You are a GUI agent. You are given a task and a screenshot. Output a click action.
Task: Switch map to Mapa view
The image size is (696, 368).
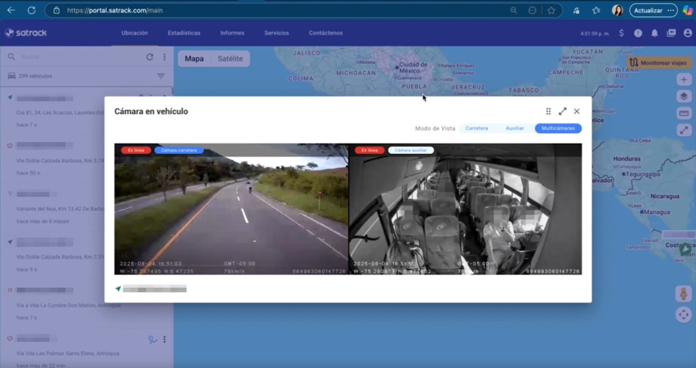(194, 58)
